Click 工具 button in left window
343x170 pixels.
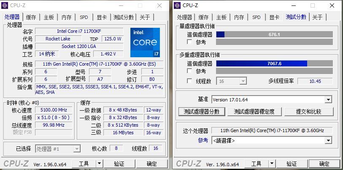tap(84, 163)
